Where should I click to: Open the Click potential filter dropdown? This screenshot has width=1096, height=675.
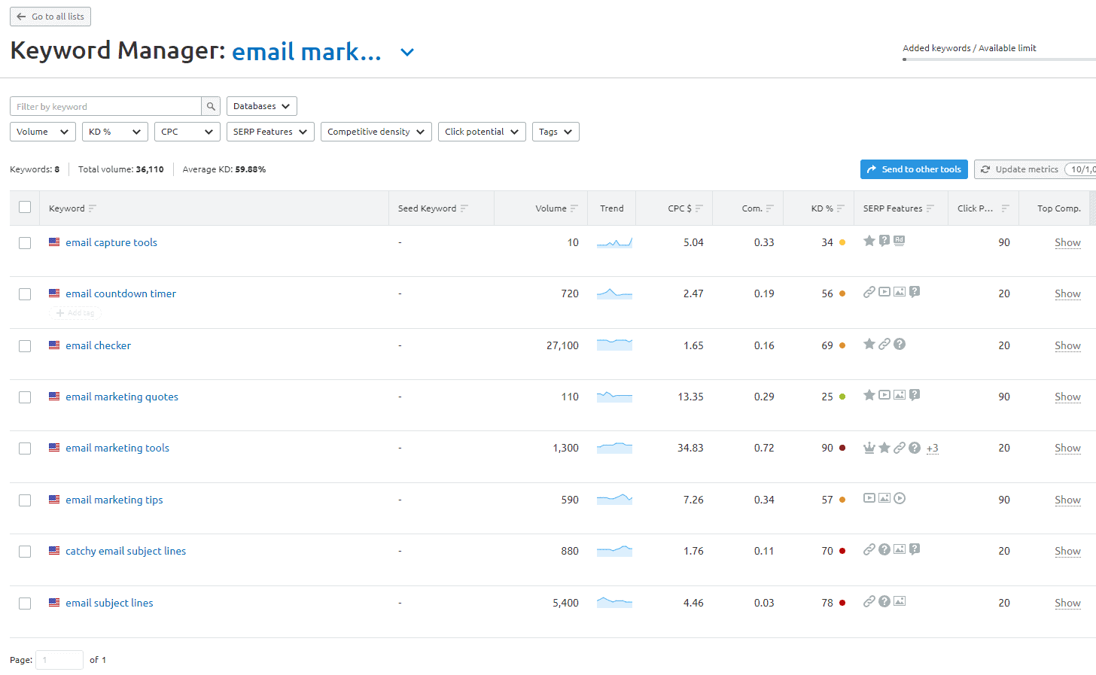tap(482, 132)
